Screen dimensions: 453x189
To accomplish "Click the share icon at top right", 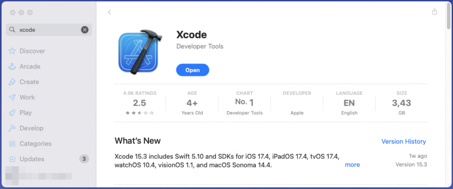I will coord(435,12).
